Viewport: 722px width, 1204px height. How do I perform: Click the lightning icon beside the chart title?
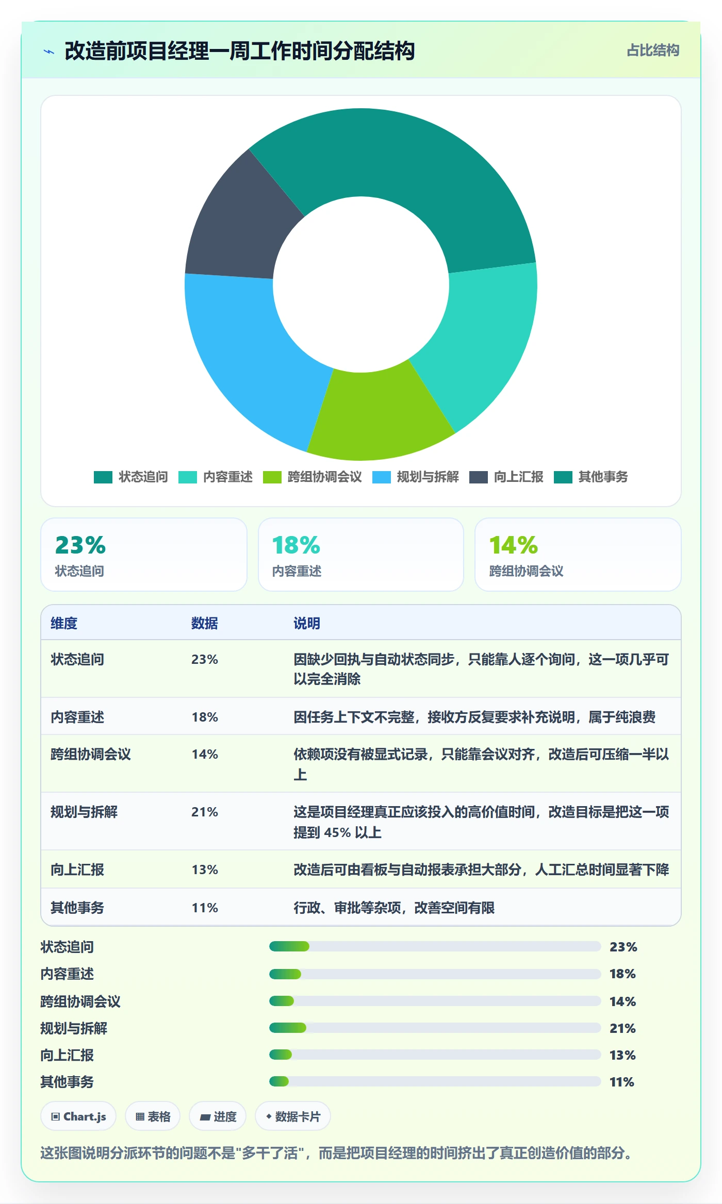[49, 51]
